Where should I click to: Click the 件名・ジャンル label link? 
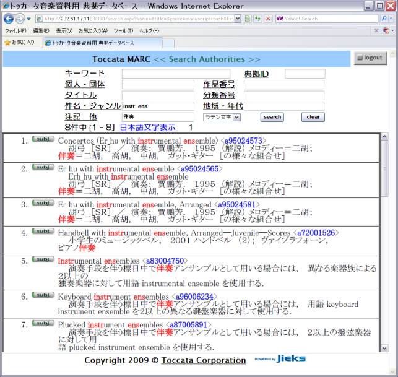[93, 106]
